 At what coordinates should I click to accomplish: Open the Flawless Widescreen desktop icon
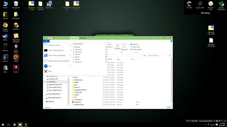pos(221,6)
